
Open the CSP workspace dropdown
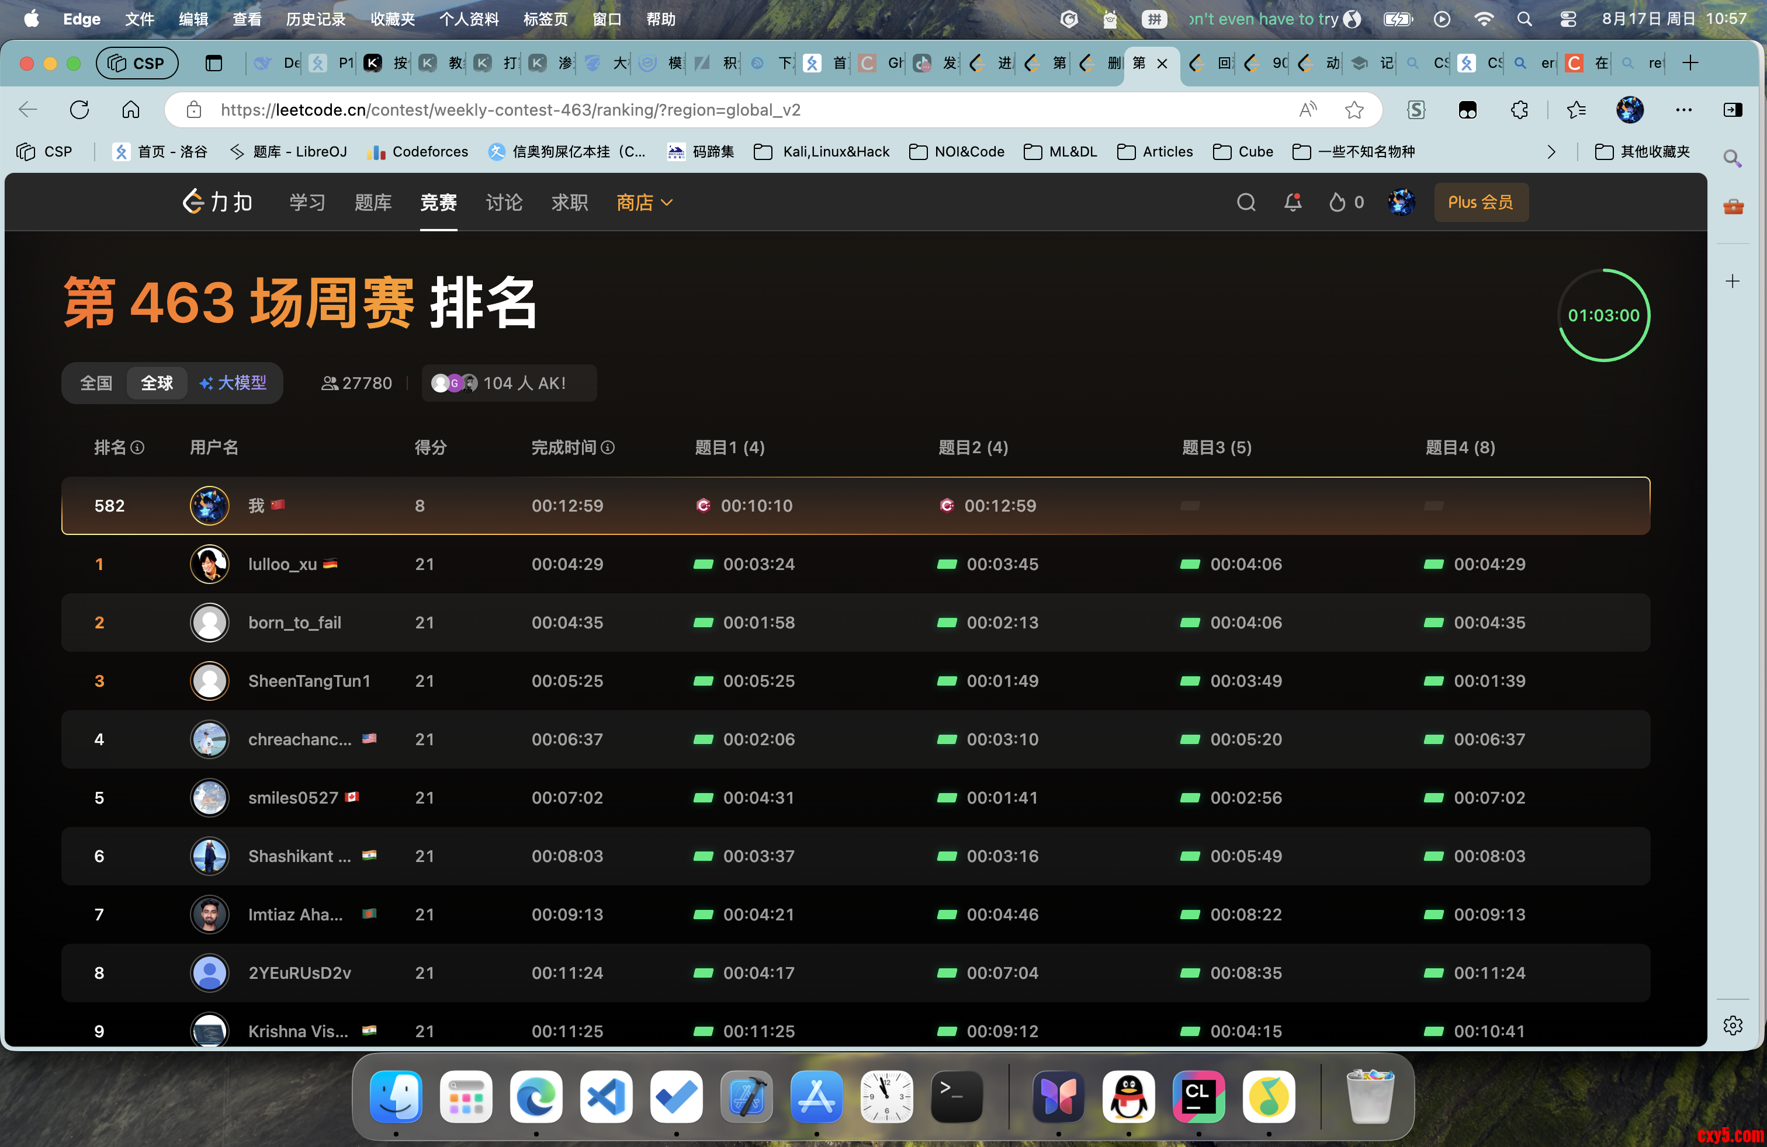(x=137, y=63)
